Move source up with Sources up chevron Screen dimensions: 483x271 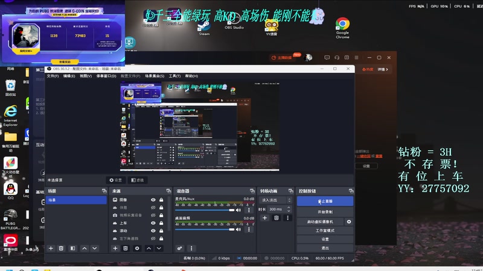coord(149,248)
